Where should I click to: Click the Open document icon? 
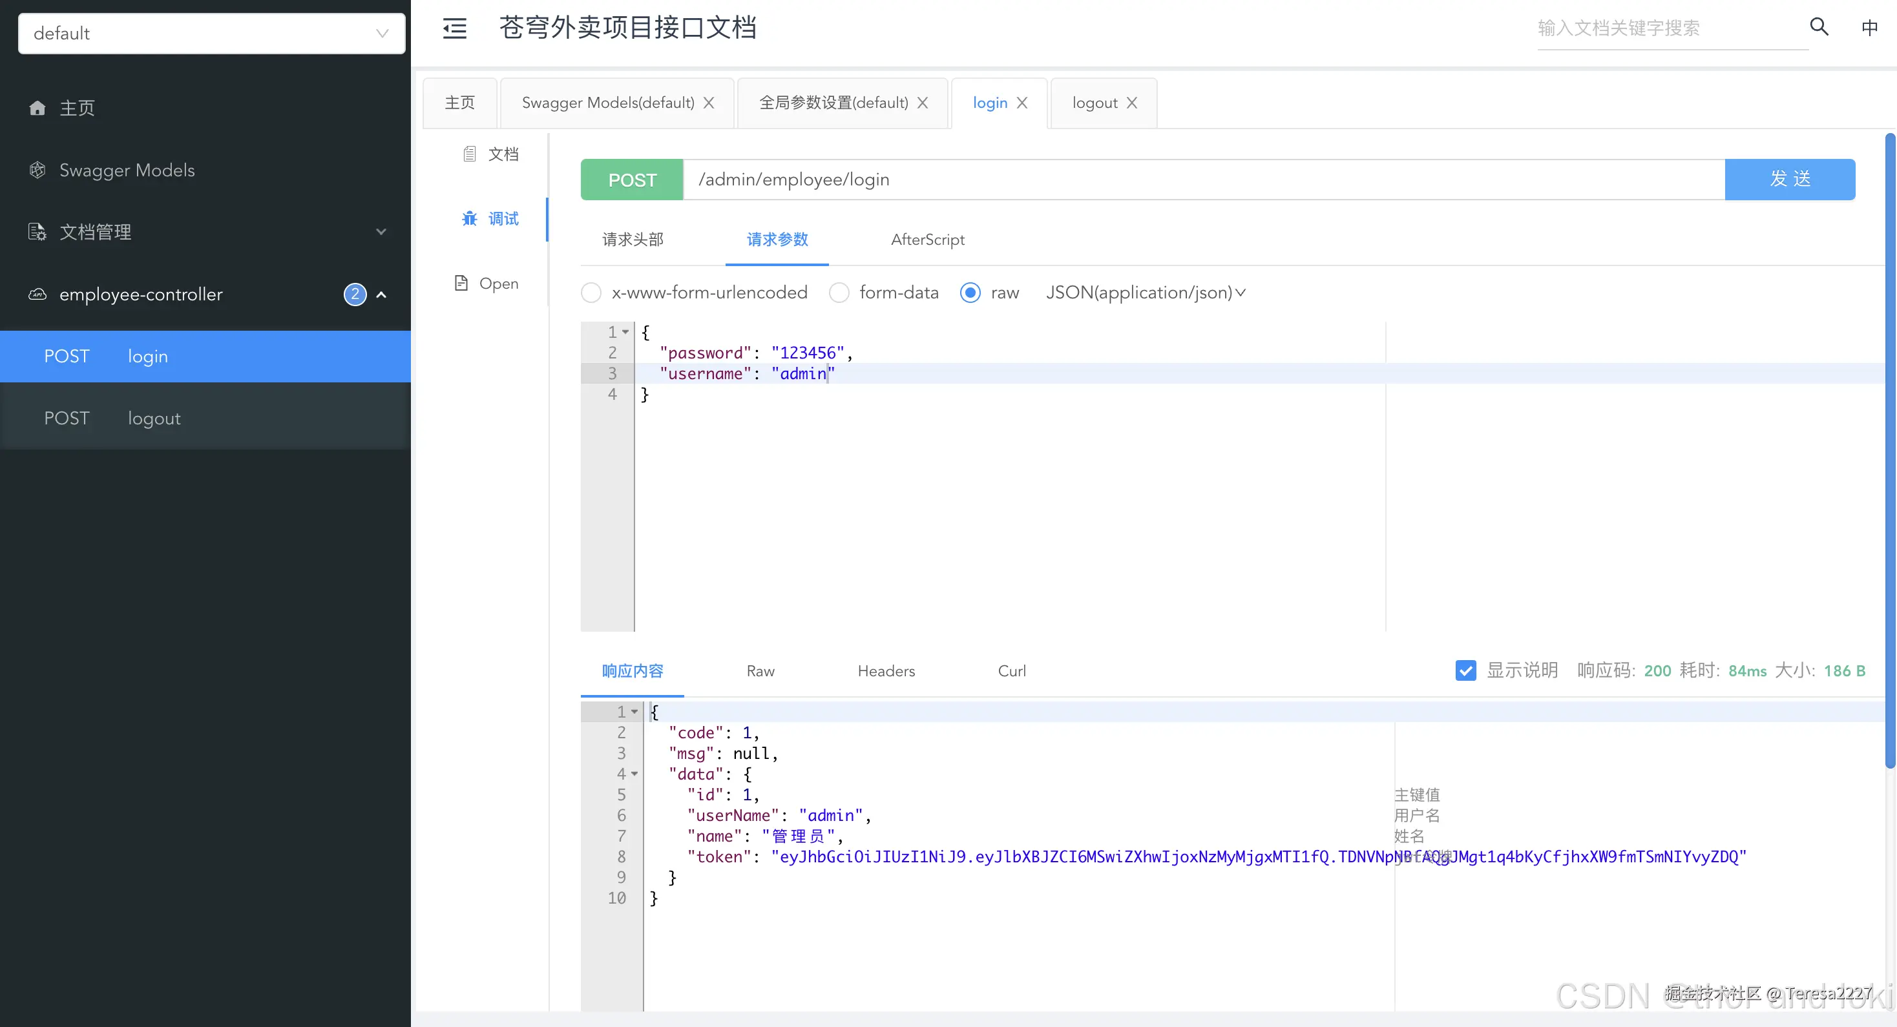click(461, 284)
